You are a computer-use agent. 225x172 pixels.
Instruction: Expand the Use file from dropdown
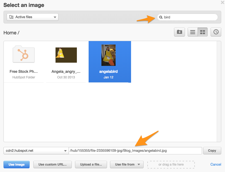pos(127,165)
